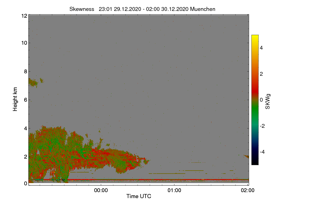Click the 10 km height tick label

pyautogui.click(x=24, y=43)
